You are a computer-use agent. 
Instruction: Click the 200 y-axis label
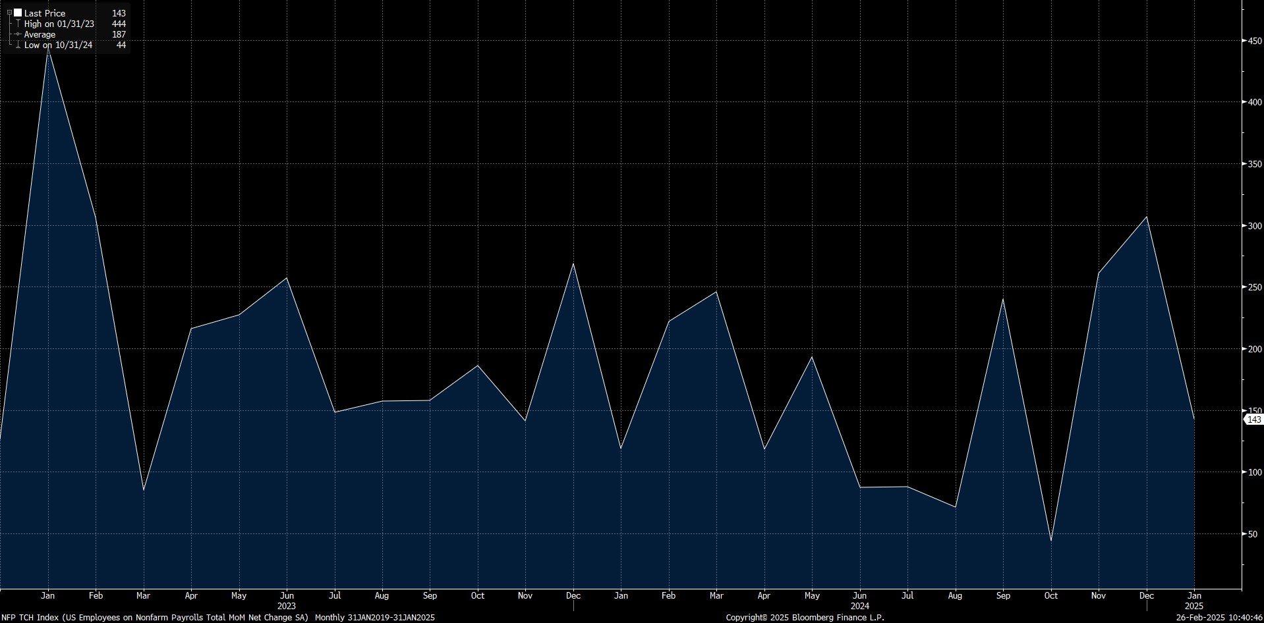(x=1254, y=349)
